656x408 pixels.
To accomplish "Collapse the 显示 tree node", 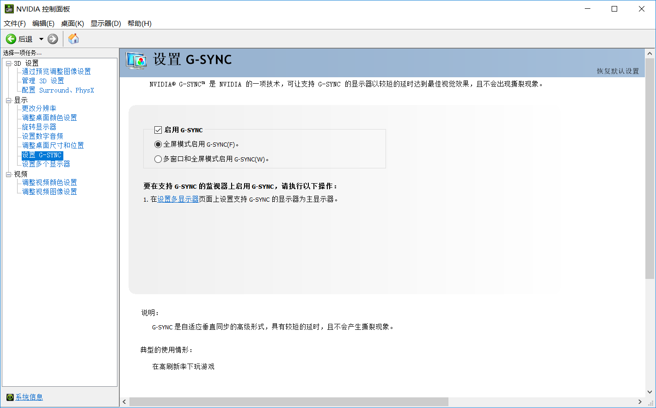I will [8, 100].
